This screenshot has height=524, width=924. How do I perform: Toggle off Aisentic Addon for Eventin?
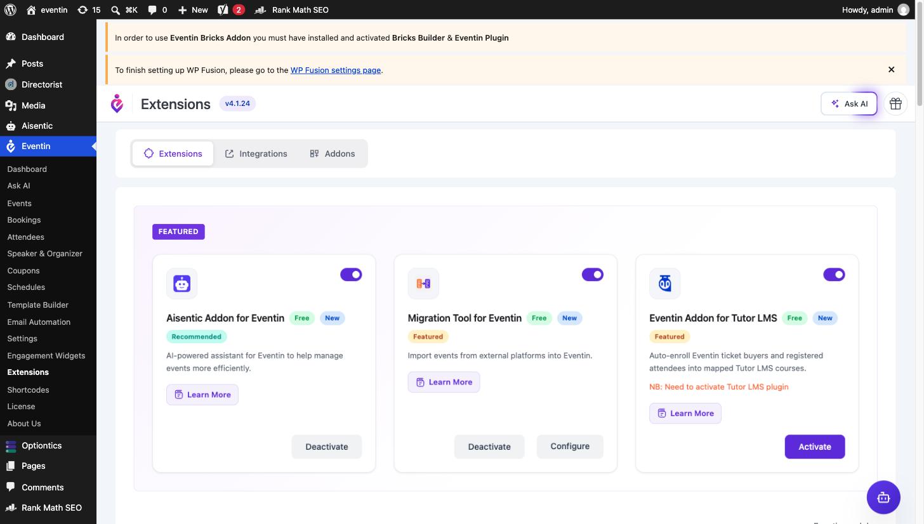point(351,274)
